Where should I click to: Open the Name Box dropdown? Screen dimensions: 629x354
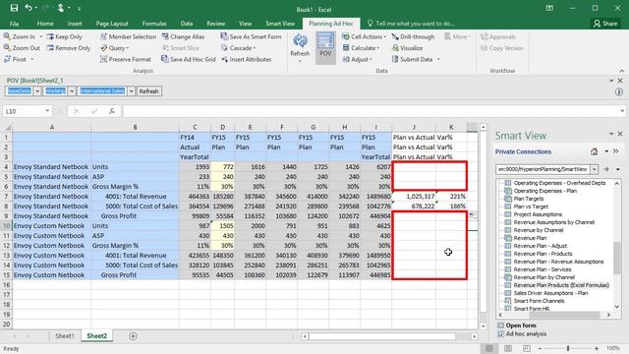coord(47,111)
